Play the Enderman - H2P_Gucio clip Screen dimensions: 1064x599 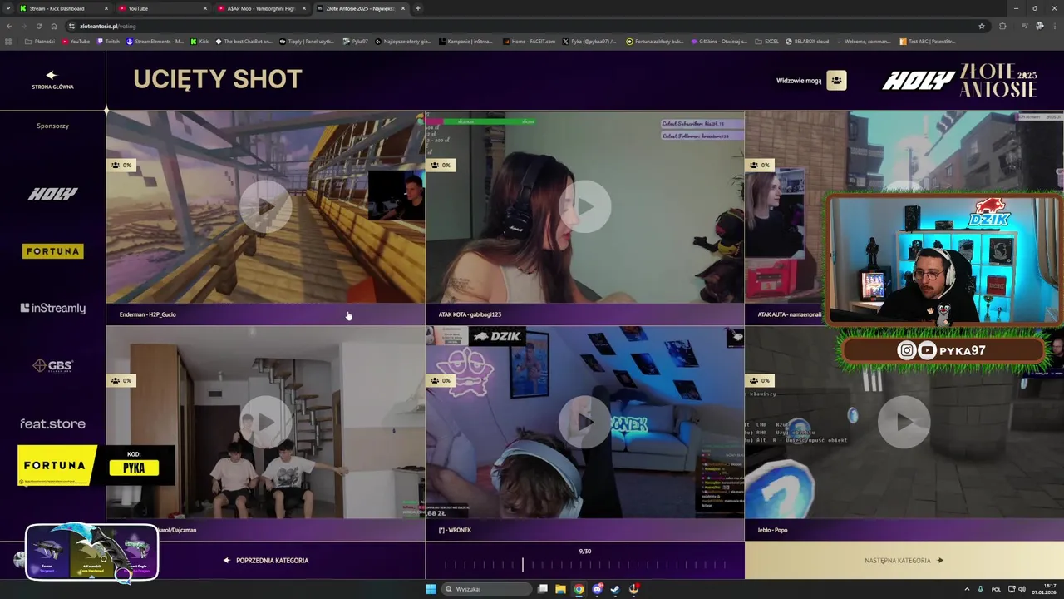point(265,206)
